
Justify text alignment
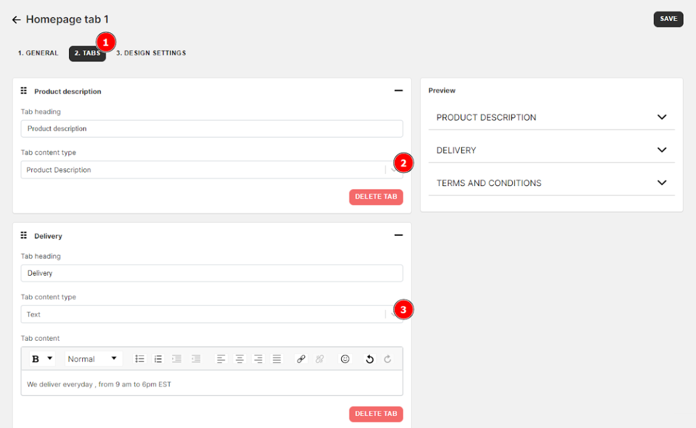(277, 359)
